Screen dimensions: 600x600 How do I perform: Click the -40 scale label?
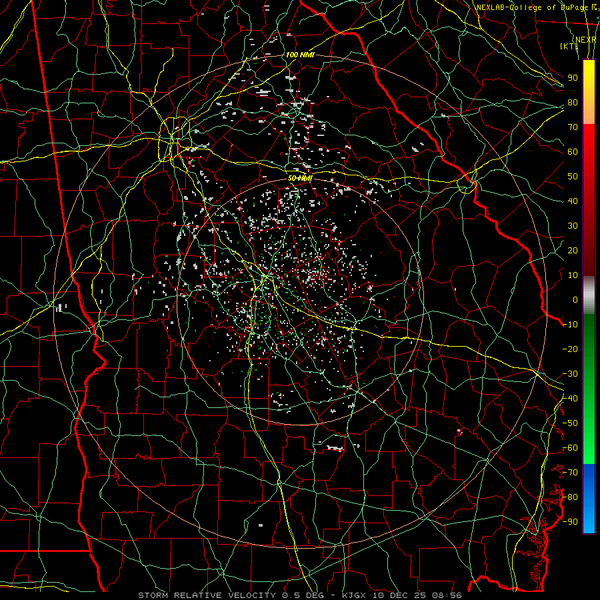coord(570,399)
